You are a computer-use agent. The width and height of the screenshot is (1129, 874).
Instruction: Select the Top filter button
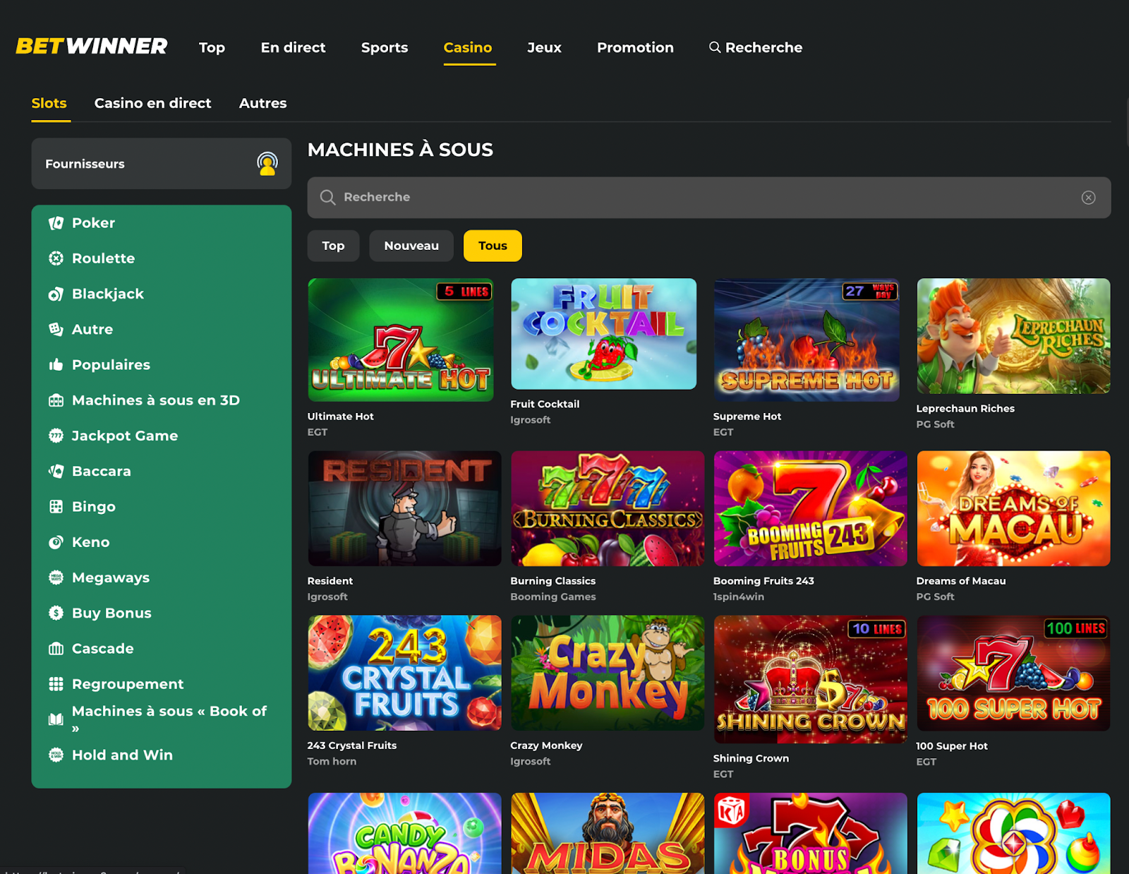333,246
